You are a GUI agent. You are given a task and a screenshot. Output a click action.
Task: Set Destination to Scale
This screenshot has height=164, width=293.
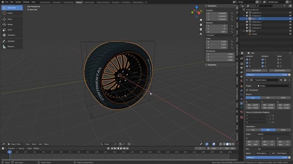click(283, 130)
